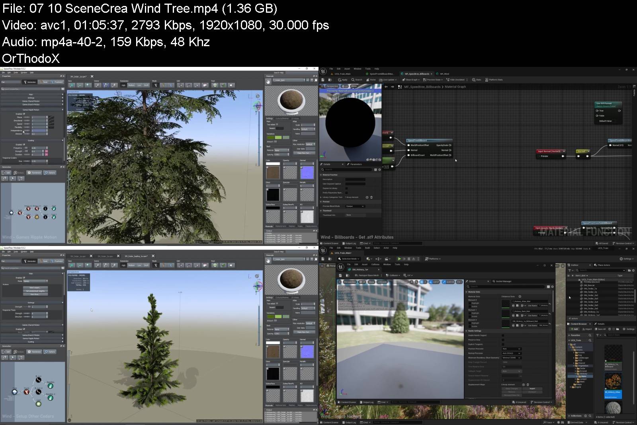Click the save icon in the Material Graph editor toolbar
The image size is (637, 425).
(324, 80)
